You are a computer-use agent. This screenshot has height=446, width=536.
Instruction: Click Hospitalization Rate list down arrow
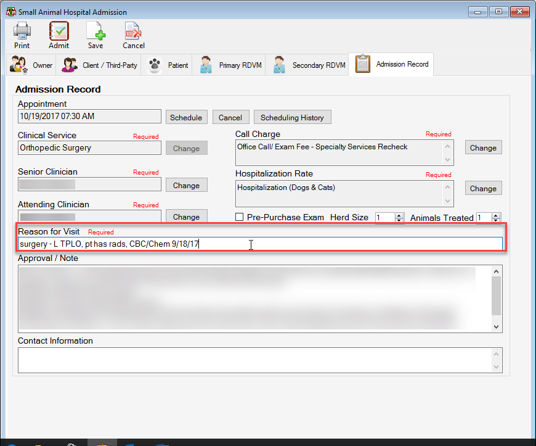click(x=447, y=201)
